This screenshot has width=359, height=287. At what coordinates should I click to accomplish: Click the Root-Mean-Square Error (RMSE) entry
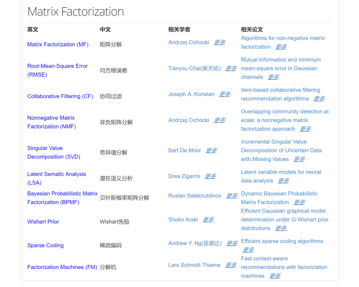click(57, 70)
